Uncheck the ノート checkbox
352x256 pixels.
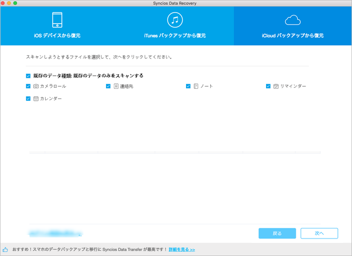(188, 86)
